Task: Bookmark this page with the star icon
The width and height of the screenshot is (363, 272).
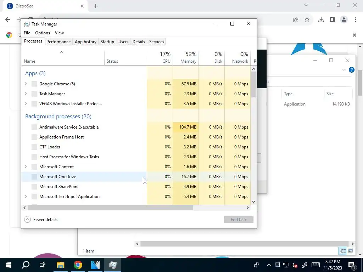Action: 307,20
